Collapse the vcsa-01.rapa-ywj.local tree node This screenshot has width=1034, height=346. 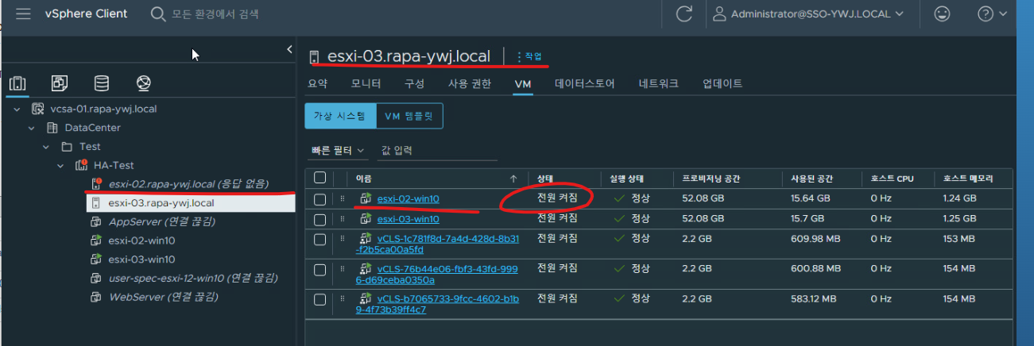point(17,109)
